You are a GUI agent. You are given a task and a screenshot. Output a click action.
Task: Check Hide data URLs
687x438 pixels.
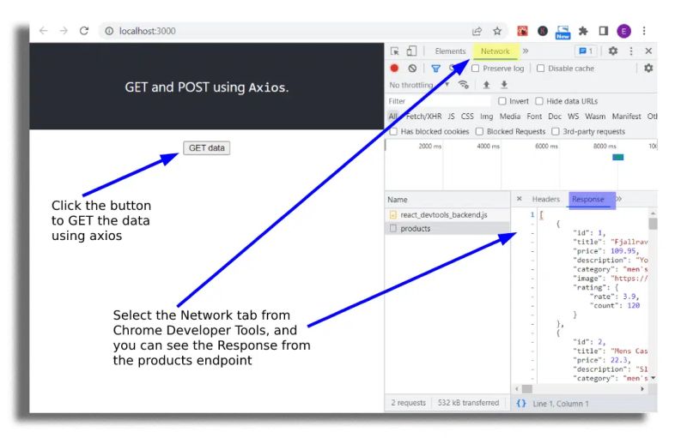(539, 101)
